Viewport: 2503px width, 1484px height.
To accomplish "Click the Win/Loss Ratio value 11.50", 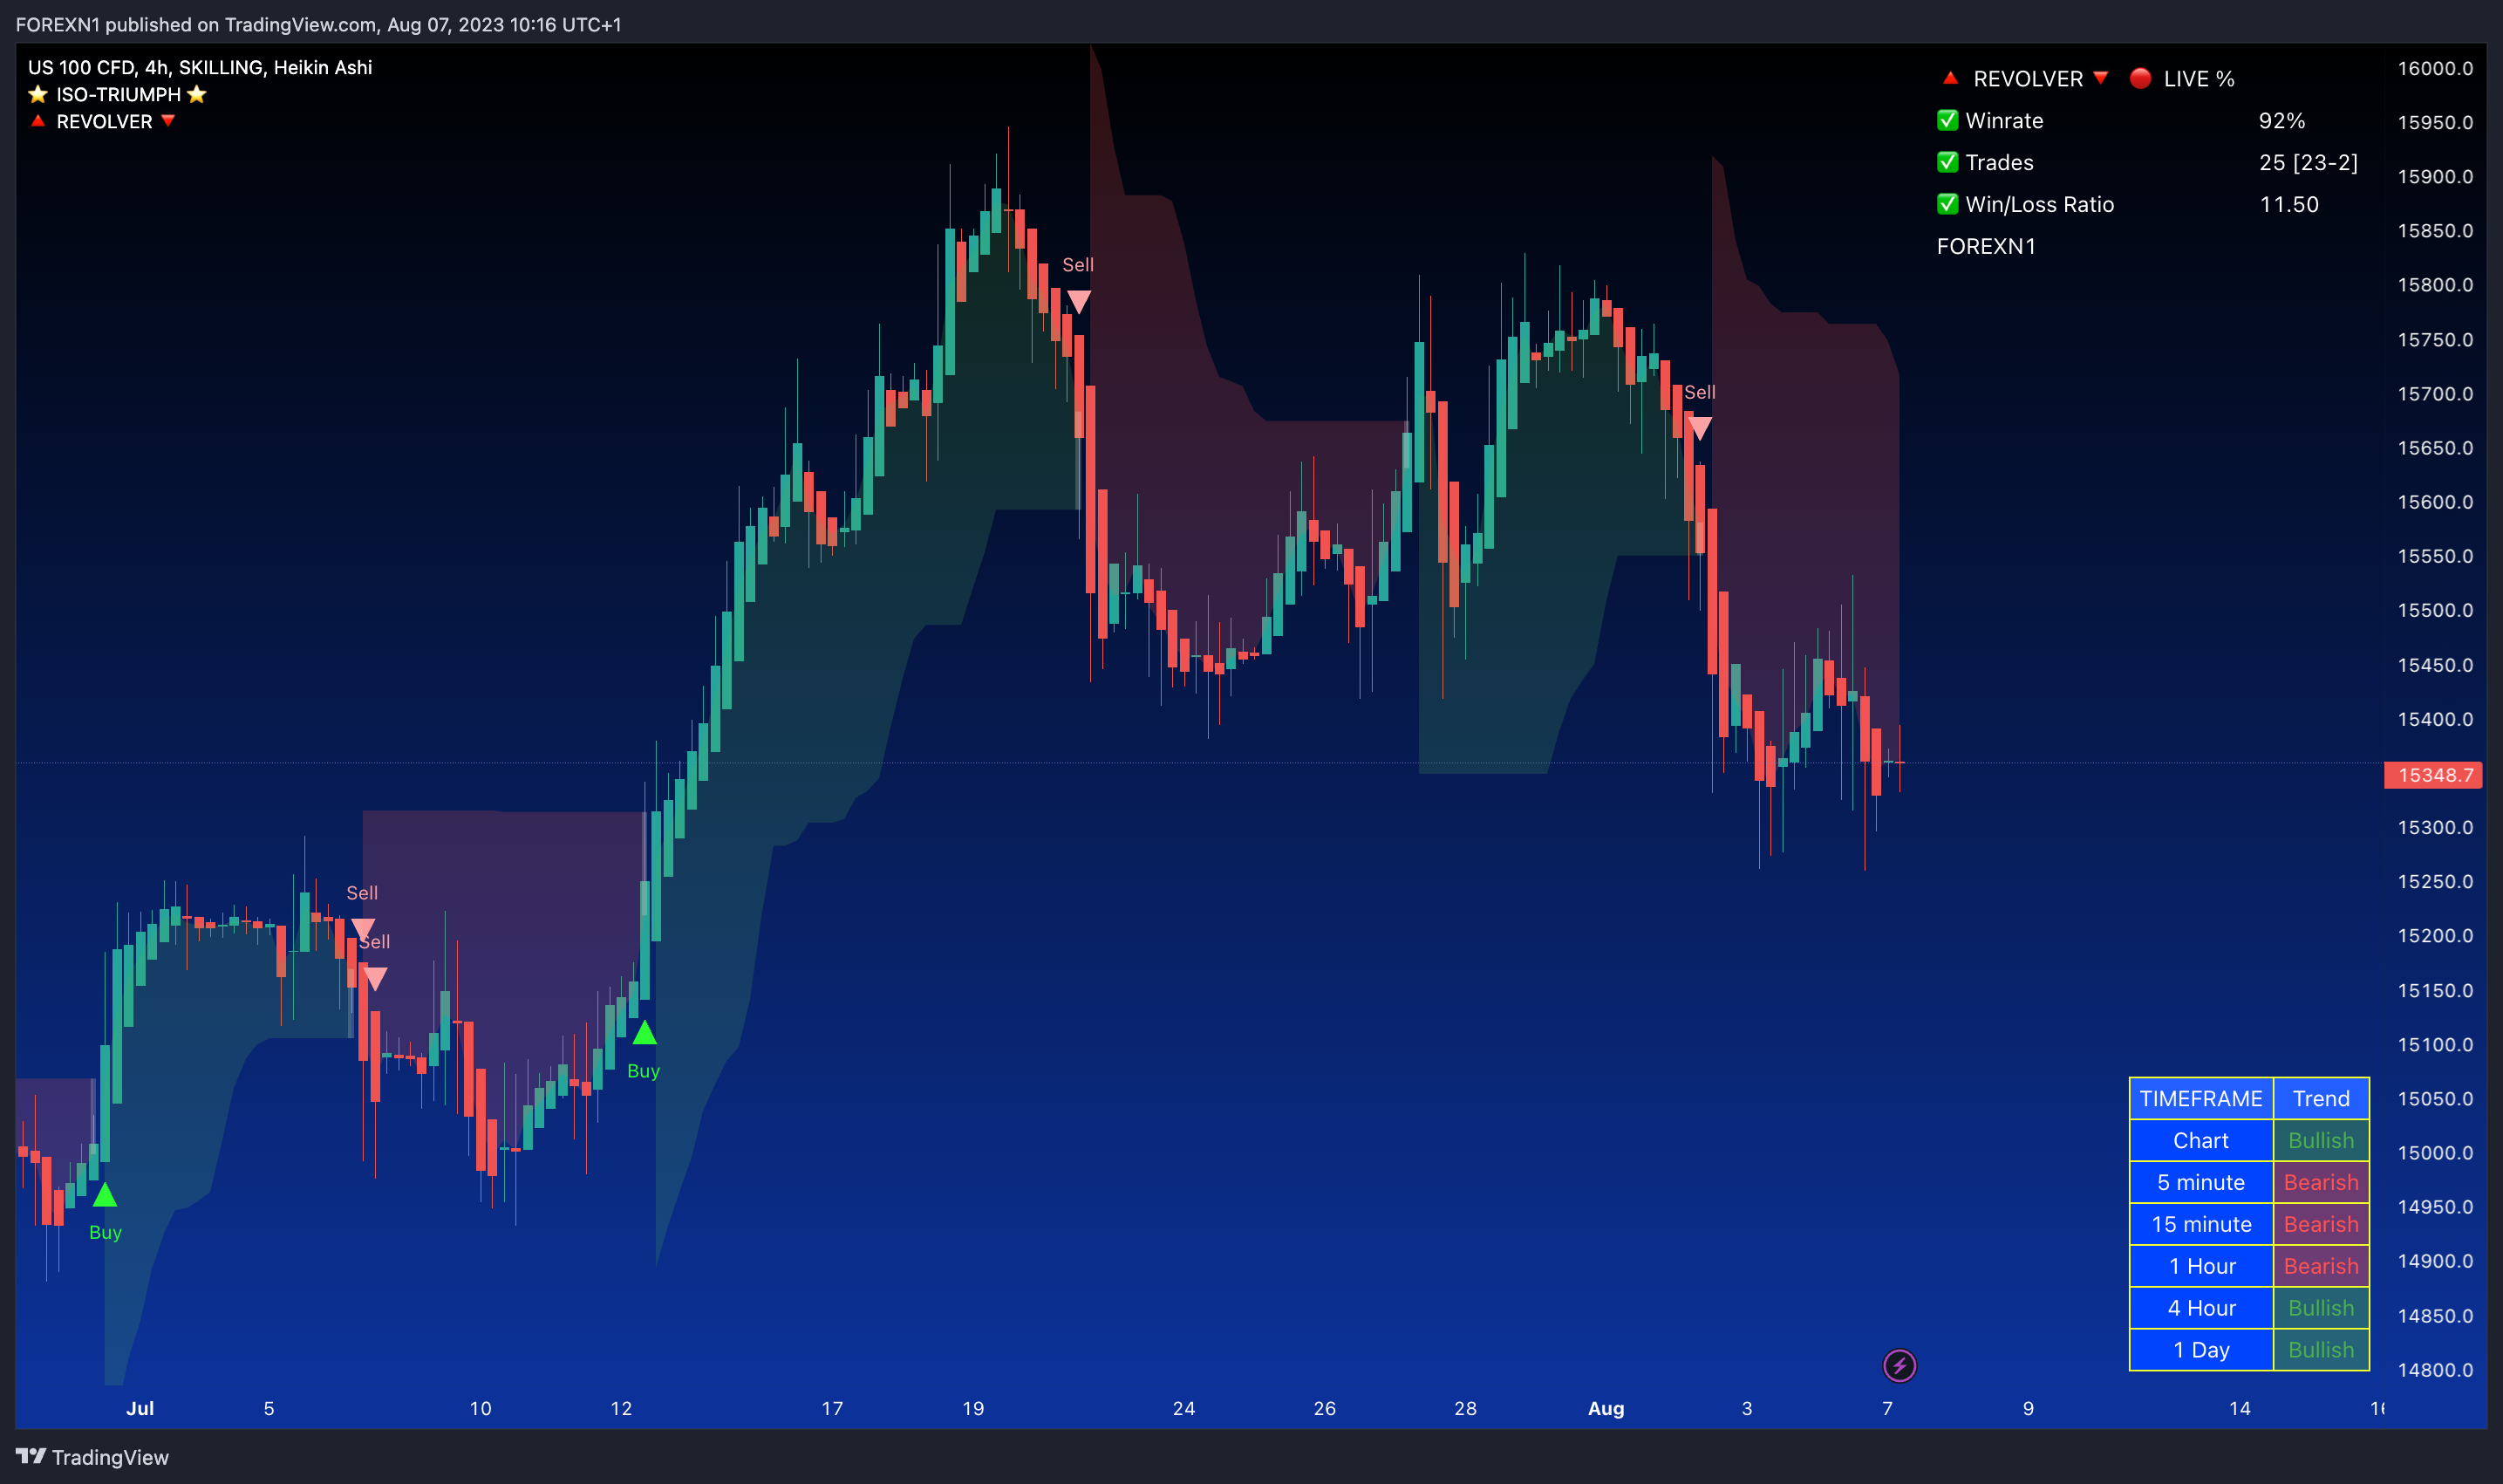I will point(2289,204).
